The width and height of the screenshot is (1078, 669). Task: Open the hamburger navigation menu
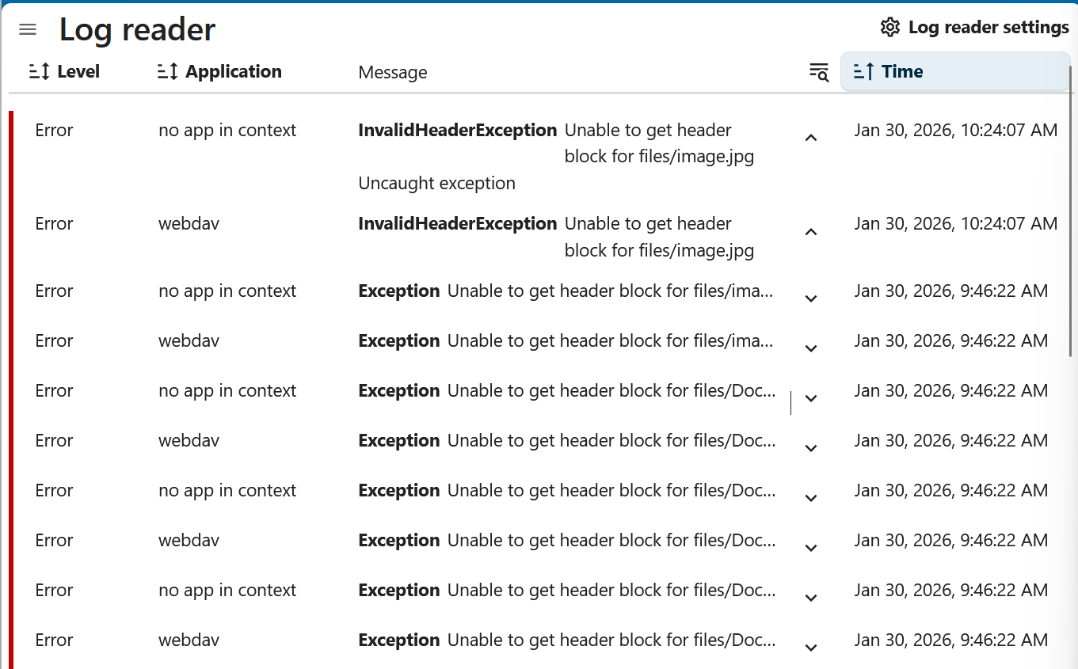pyautogui.click(x=28, y=30)
